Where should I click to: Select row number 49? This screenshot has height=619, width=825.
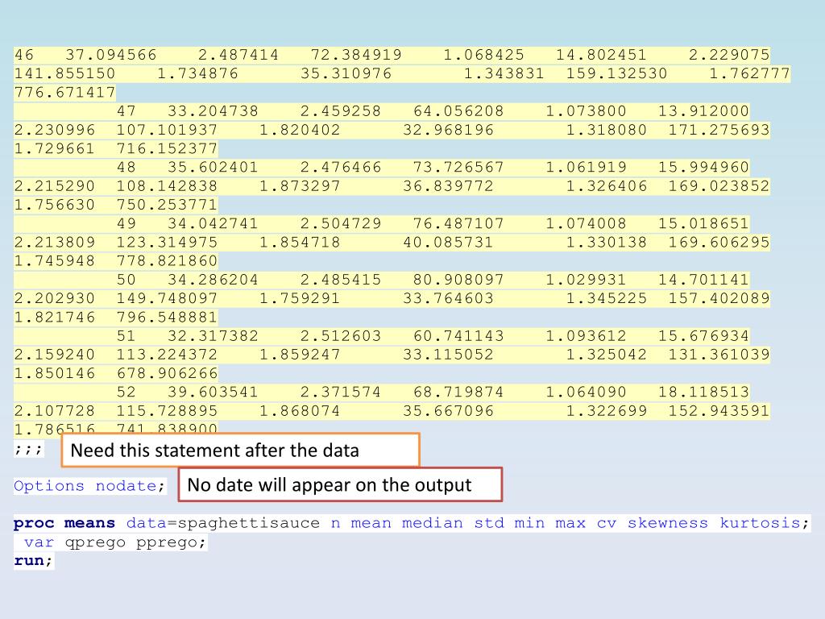(126, 224)
